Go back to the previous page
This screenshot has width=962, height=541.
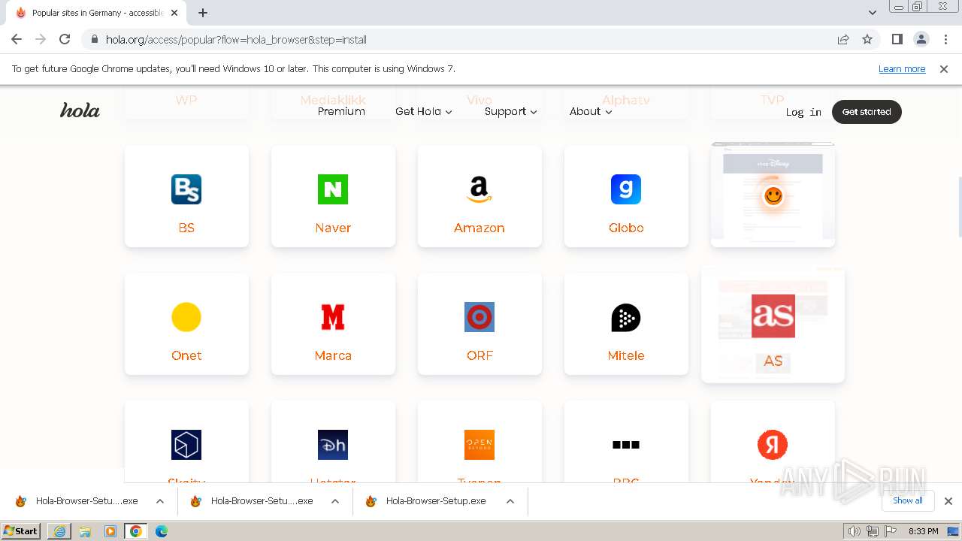coord(17,39)
